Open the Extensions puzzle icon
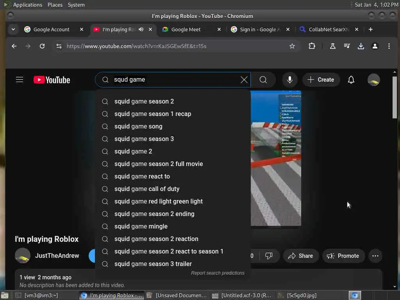This screenshot has height=300, width=400. coord(312,46)
